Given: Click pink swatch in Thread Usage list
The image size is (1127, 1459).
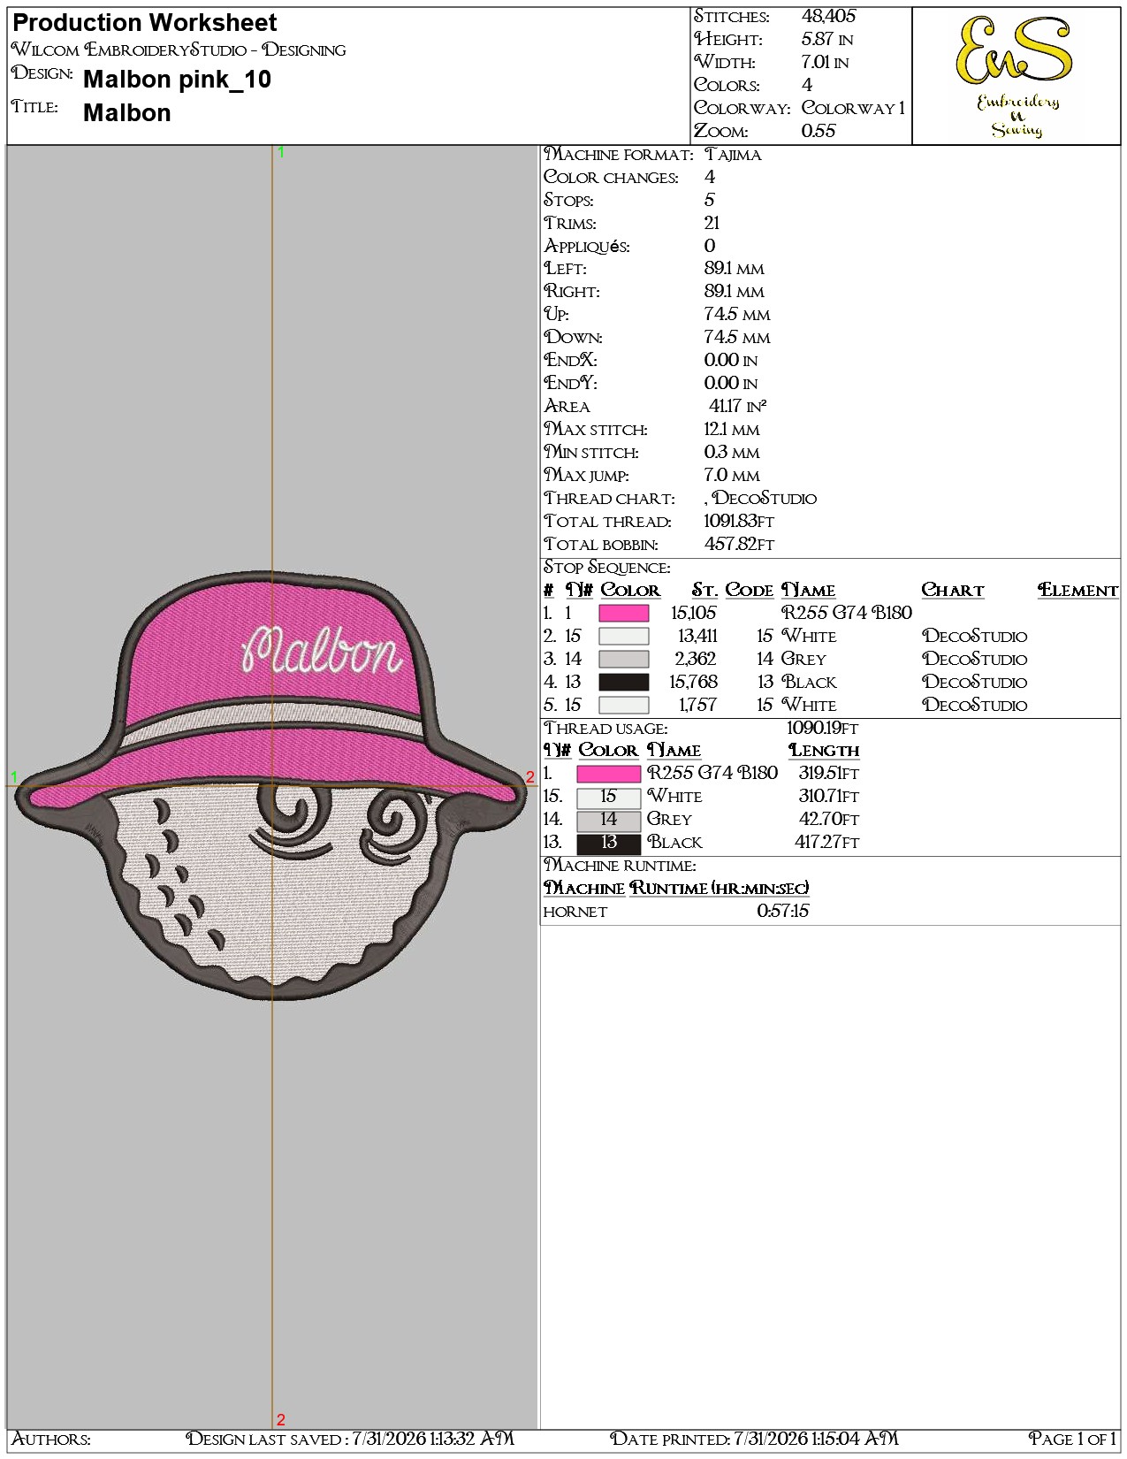Looking at the screenshot, I should [x=608, y=774].
